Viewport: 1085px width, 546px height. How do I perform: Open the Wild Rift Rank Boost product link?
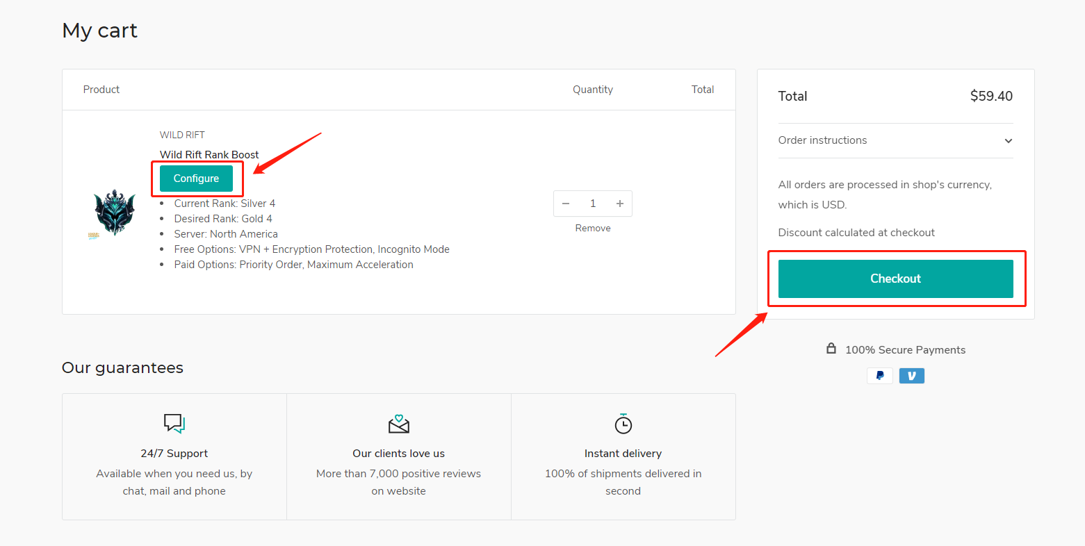pos(209,154)
